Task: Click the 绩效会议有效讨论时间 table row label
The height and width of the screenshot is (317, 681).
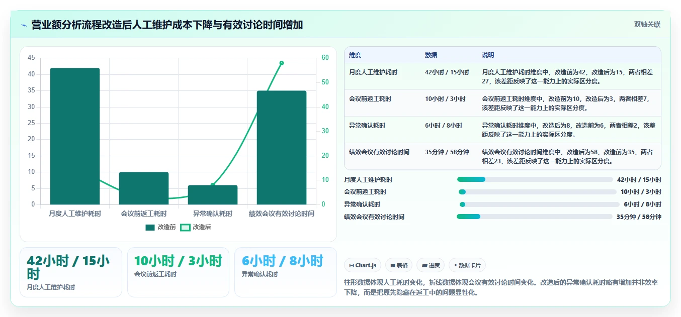Action: (379, 152)
